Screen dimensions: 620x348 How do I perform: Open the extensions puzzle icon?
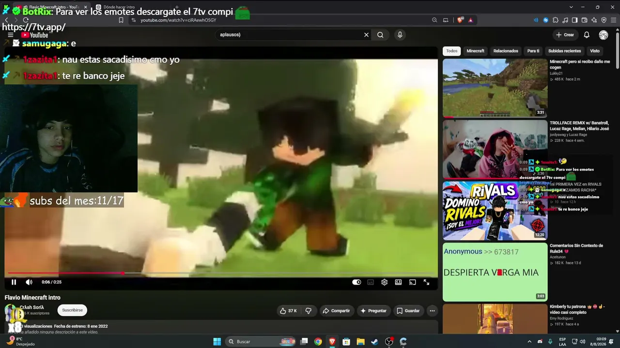pos(556,20)
